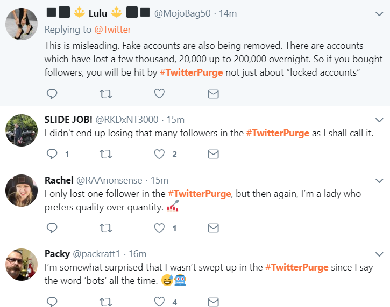The image size is (390, 307).
Task: Expand the SLIDE JOB! tweet options caret
Action: tap(379, 120)
